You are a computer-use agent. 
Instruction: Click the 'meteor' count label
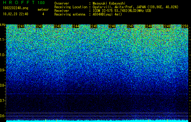[43, 9]
